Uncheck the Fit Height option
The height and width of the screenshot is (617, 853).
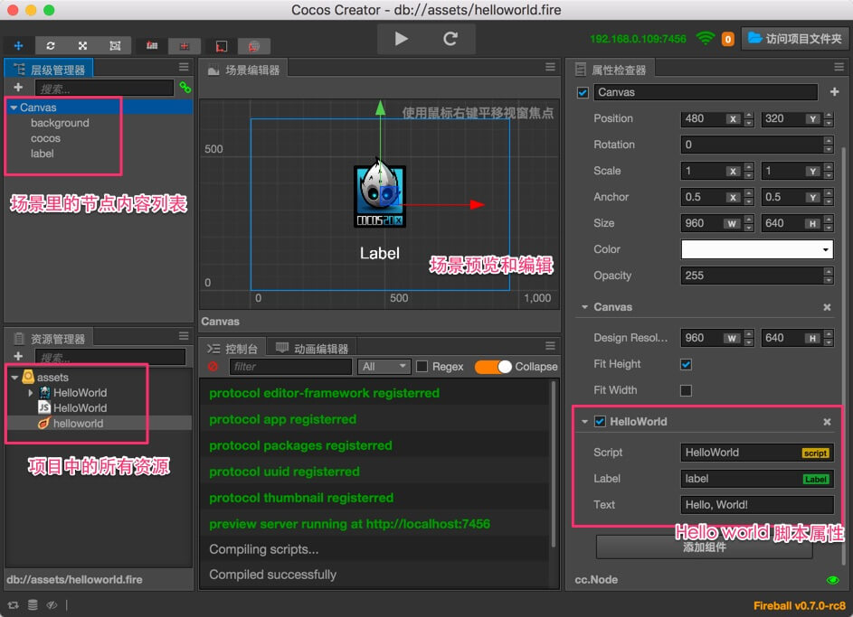pos(686,364)
